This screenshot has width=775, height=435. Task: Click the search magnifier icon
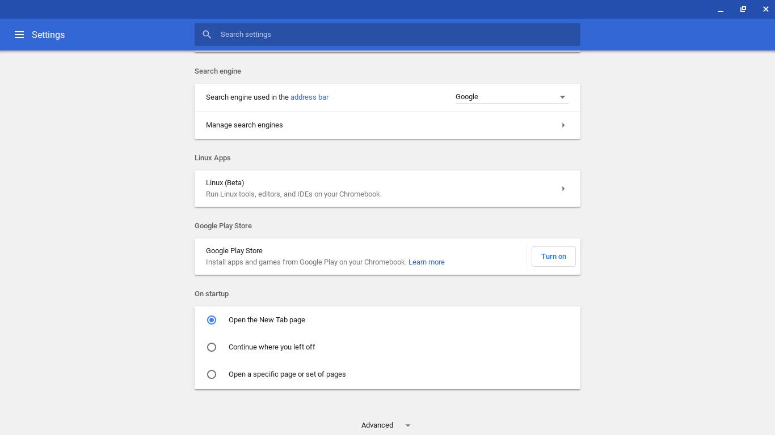pos(207,35)
